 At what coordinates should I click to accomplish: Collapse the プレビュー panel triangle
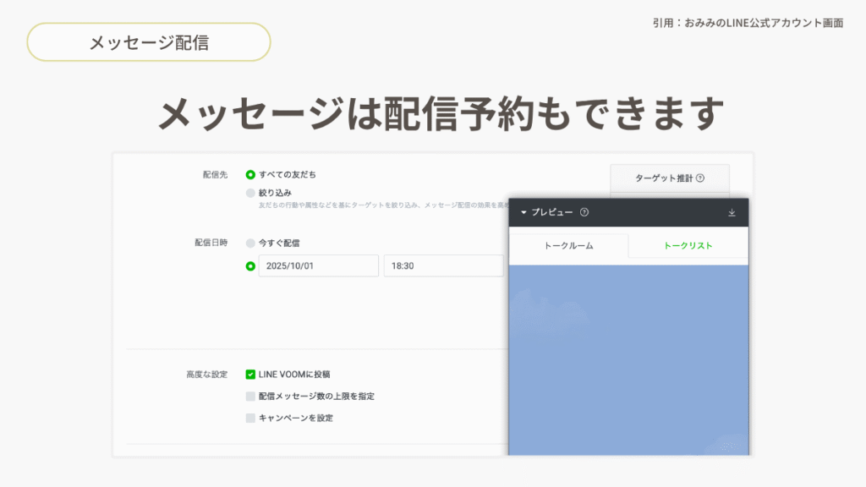[523, 212]
